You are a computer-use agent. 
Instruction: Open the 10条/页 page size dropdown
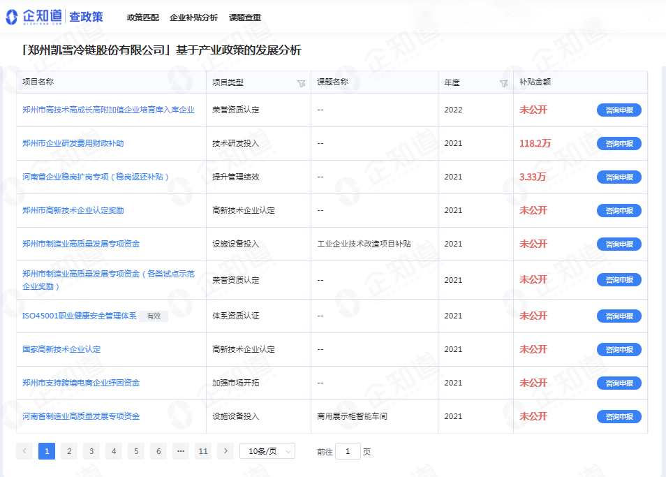click(x=267, y=451)
